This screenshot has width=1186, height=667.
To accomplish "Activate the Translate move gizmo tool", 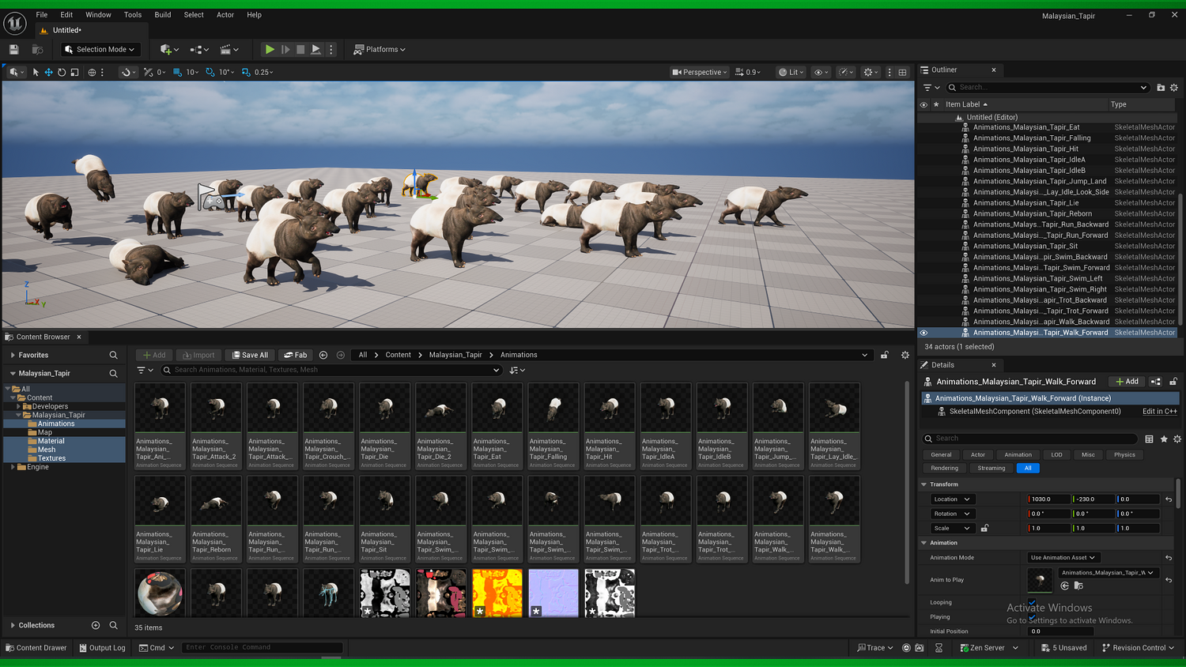I will 48,72.
